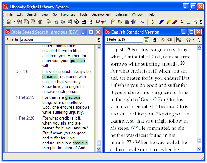Screen dimensions: 207x163
Task: Click the magnifier with lines advanced search icon
Action: (x=104, y=22)
